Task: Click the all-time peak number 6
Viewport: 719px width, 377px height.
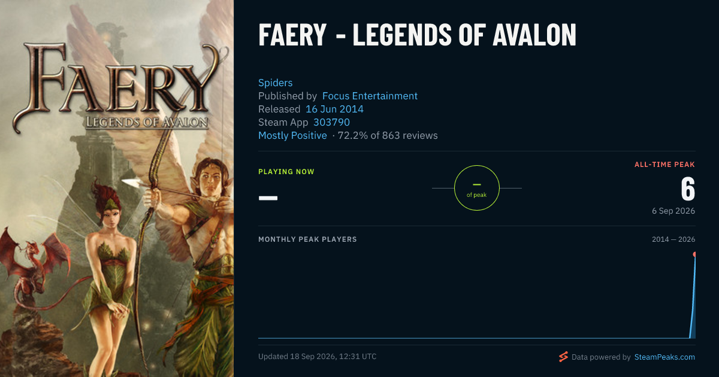Action: click(688, 189)
